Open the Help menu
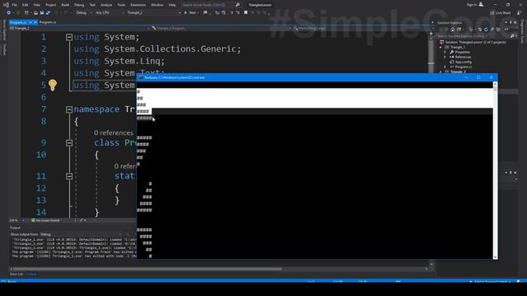The image size is (527, 296). tap(172, 5)
